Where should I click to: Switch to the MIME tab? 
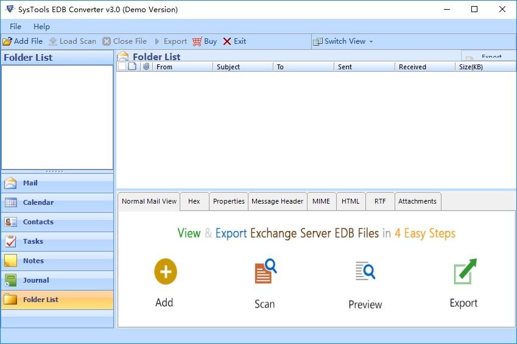[x=322, y=201]
